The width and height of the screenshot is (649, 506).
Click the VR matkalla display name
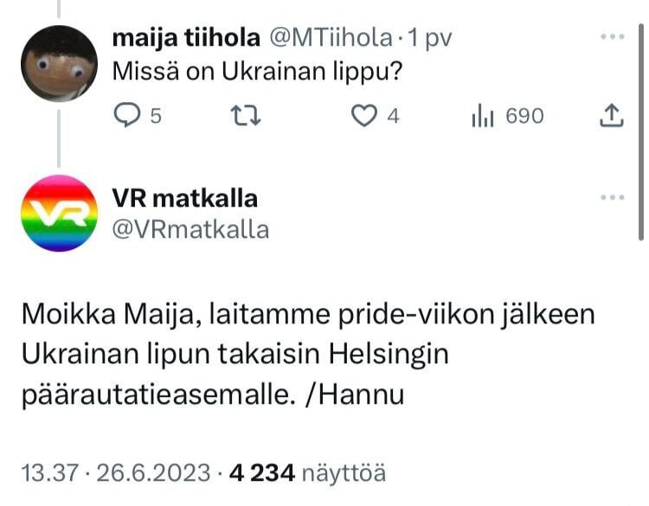click(x=185, y=198)
